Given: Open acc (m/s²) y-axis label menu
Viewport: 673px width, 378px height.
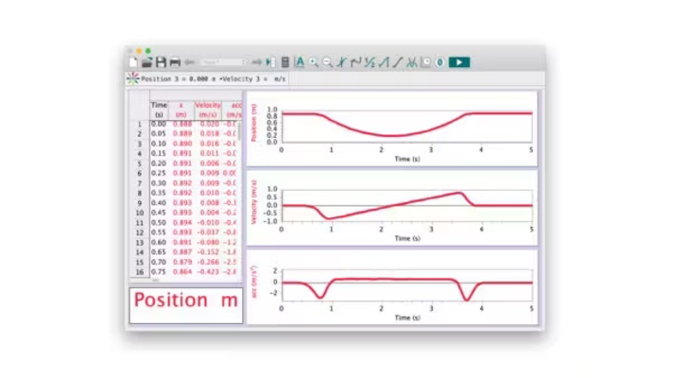Looking at the screenshot, I should point(253,282).
